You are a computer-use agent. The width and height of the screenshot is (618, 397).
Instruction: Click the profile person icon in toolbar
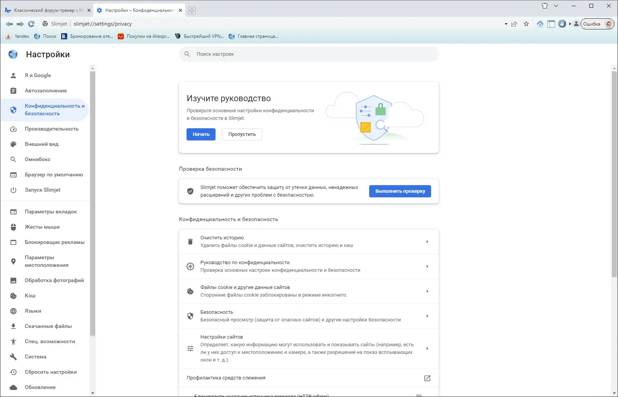click(576, 24)
